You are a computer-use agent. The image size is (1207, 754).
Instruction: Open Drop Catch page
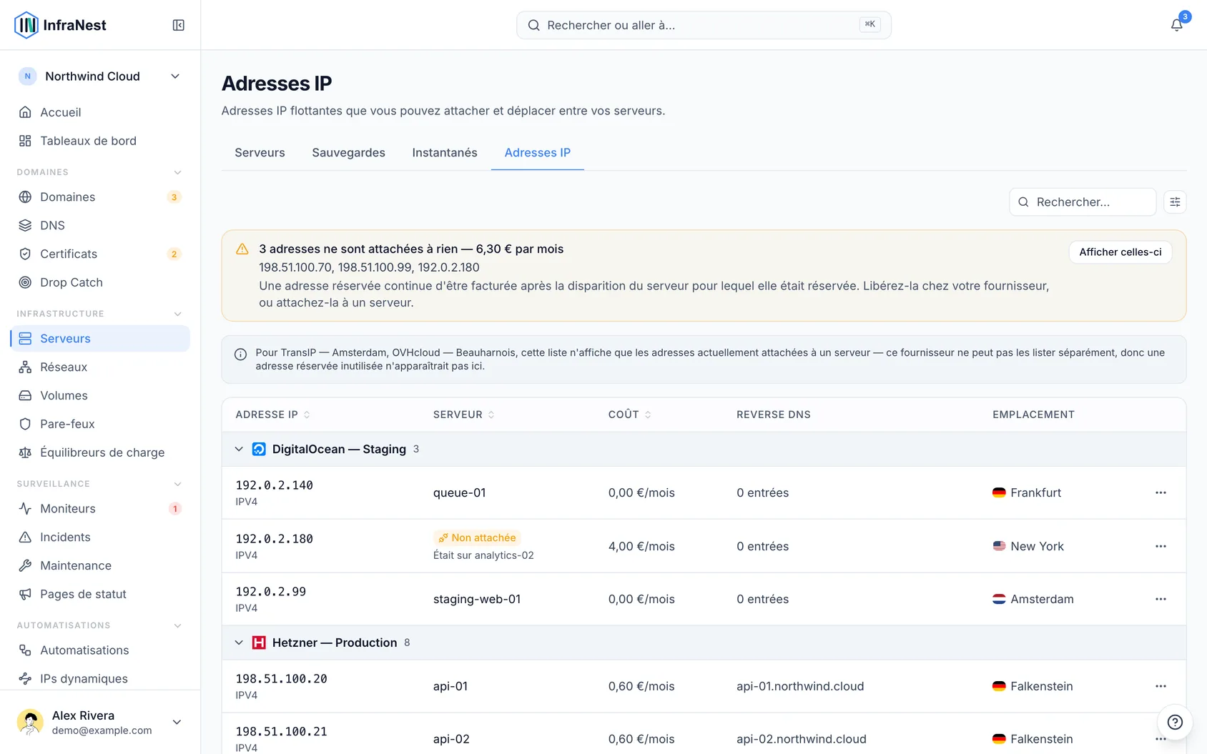[x=100, y=282]
